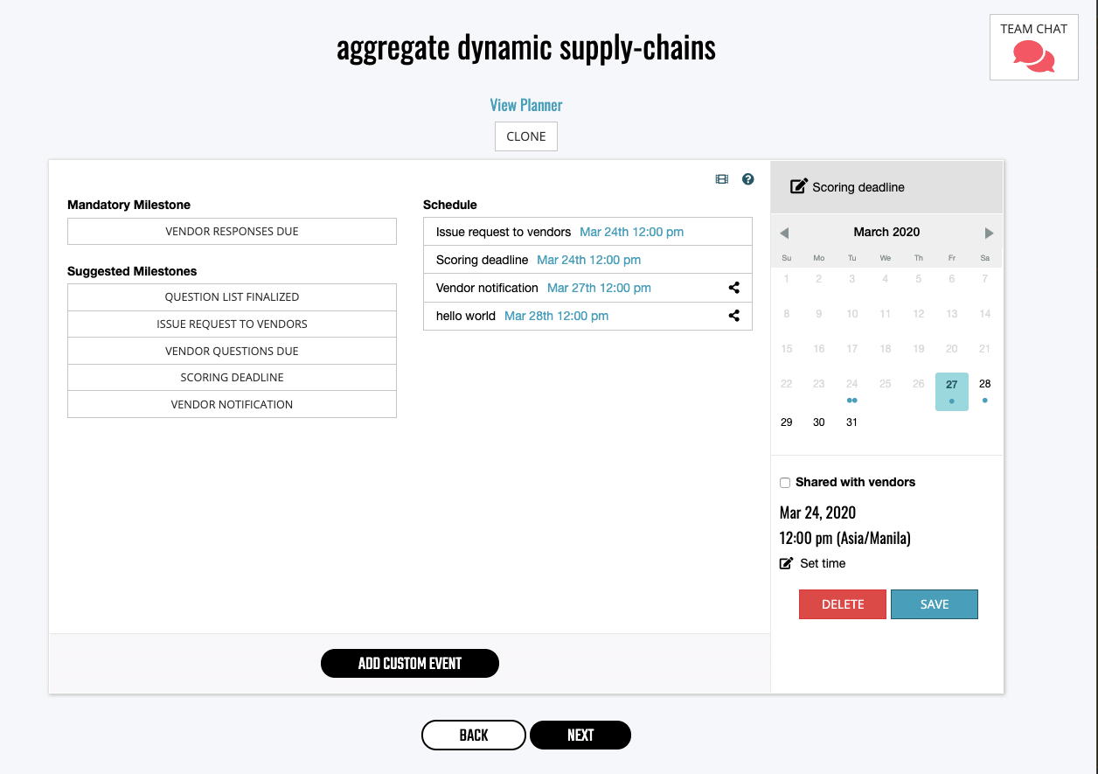Click share icon for hello world event
The width and height of the screenshot is (1098, 774).
point(734,316)
